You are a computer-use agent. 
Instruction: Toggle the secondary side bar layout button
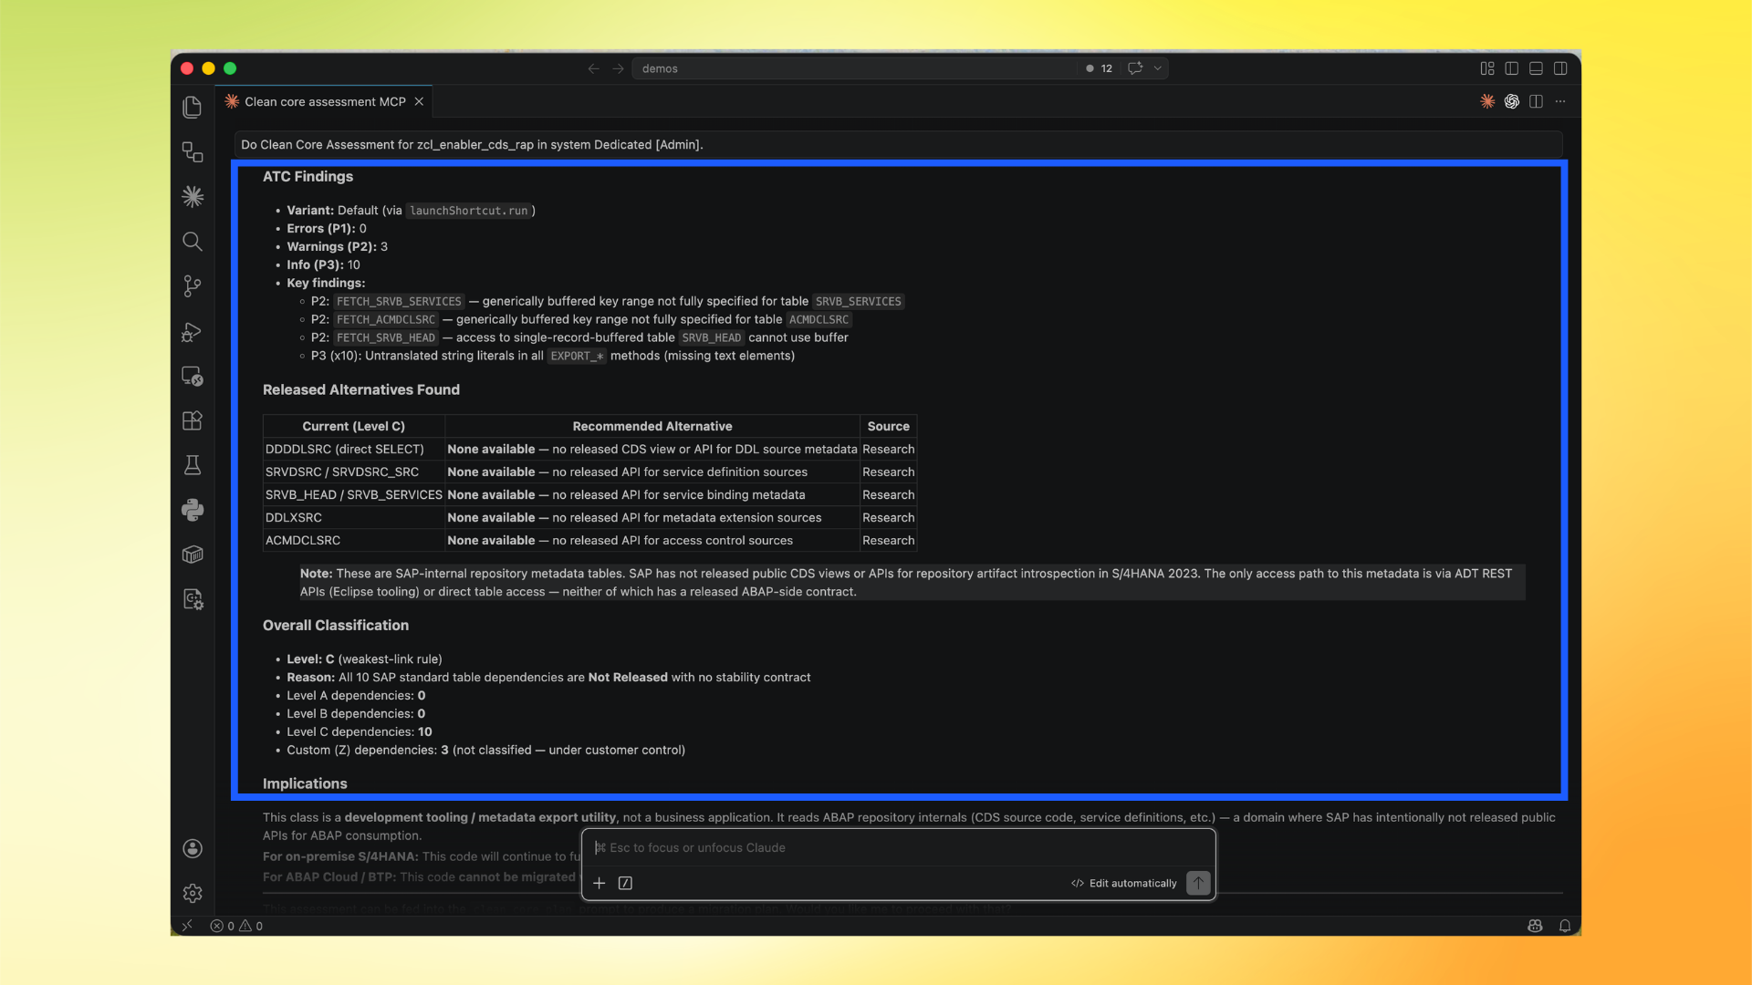pyautogui.click(x=1560, y=68)
